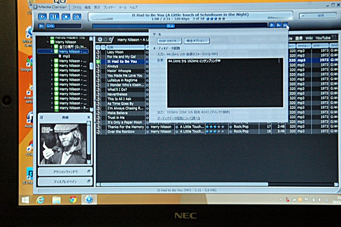This screenshot has width=341, height=227.
Task: Select the track Lullabye in Ragtime
Action: pos(122,80)
